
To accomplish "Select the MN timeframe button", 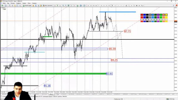I will (x=109, y=6).
